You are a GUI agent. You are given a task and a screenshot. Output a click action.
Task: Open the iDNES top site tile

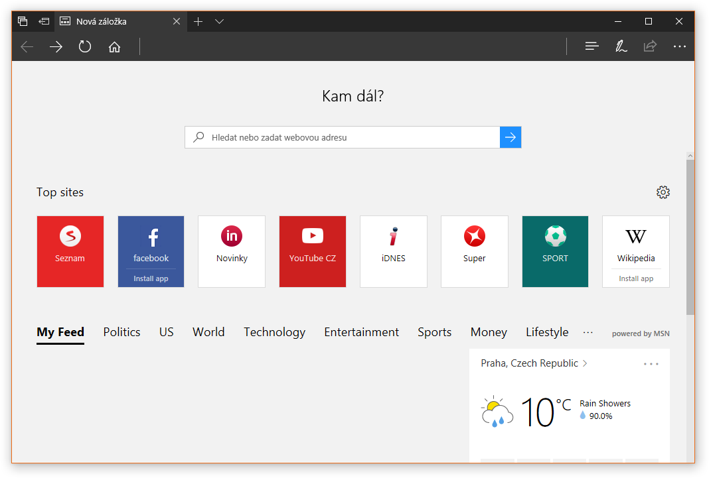[x=394, y=251]
